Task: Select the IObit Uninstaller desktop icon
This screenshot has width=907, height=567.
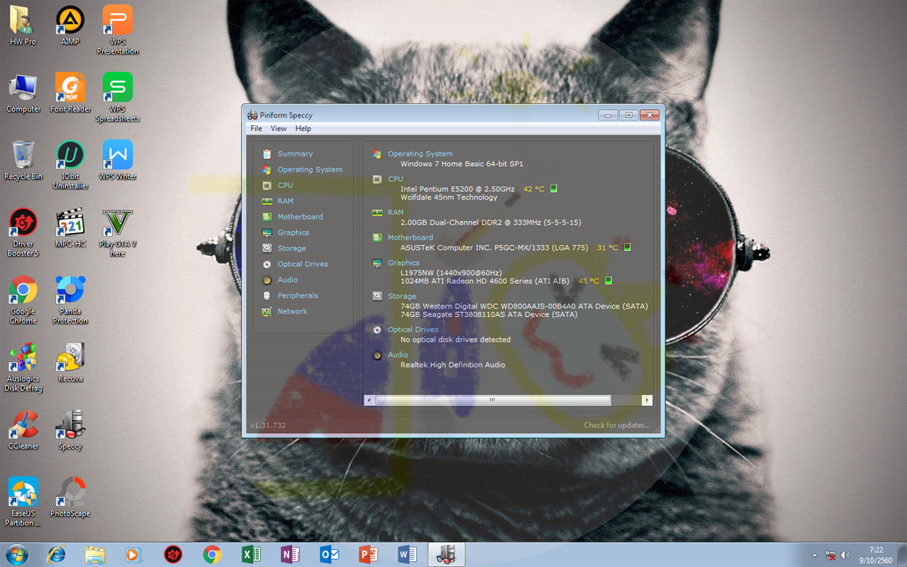Action: coord(70,165)
